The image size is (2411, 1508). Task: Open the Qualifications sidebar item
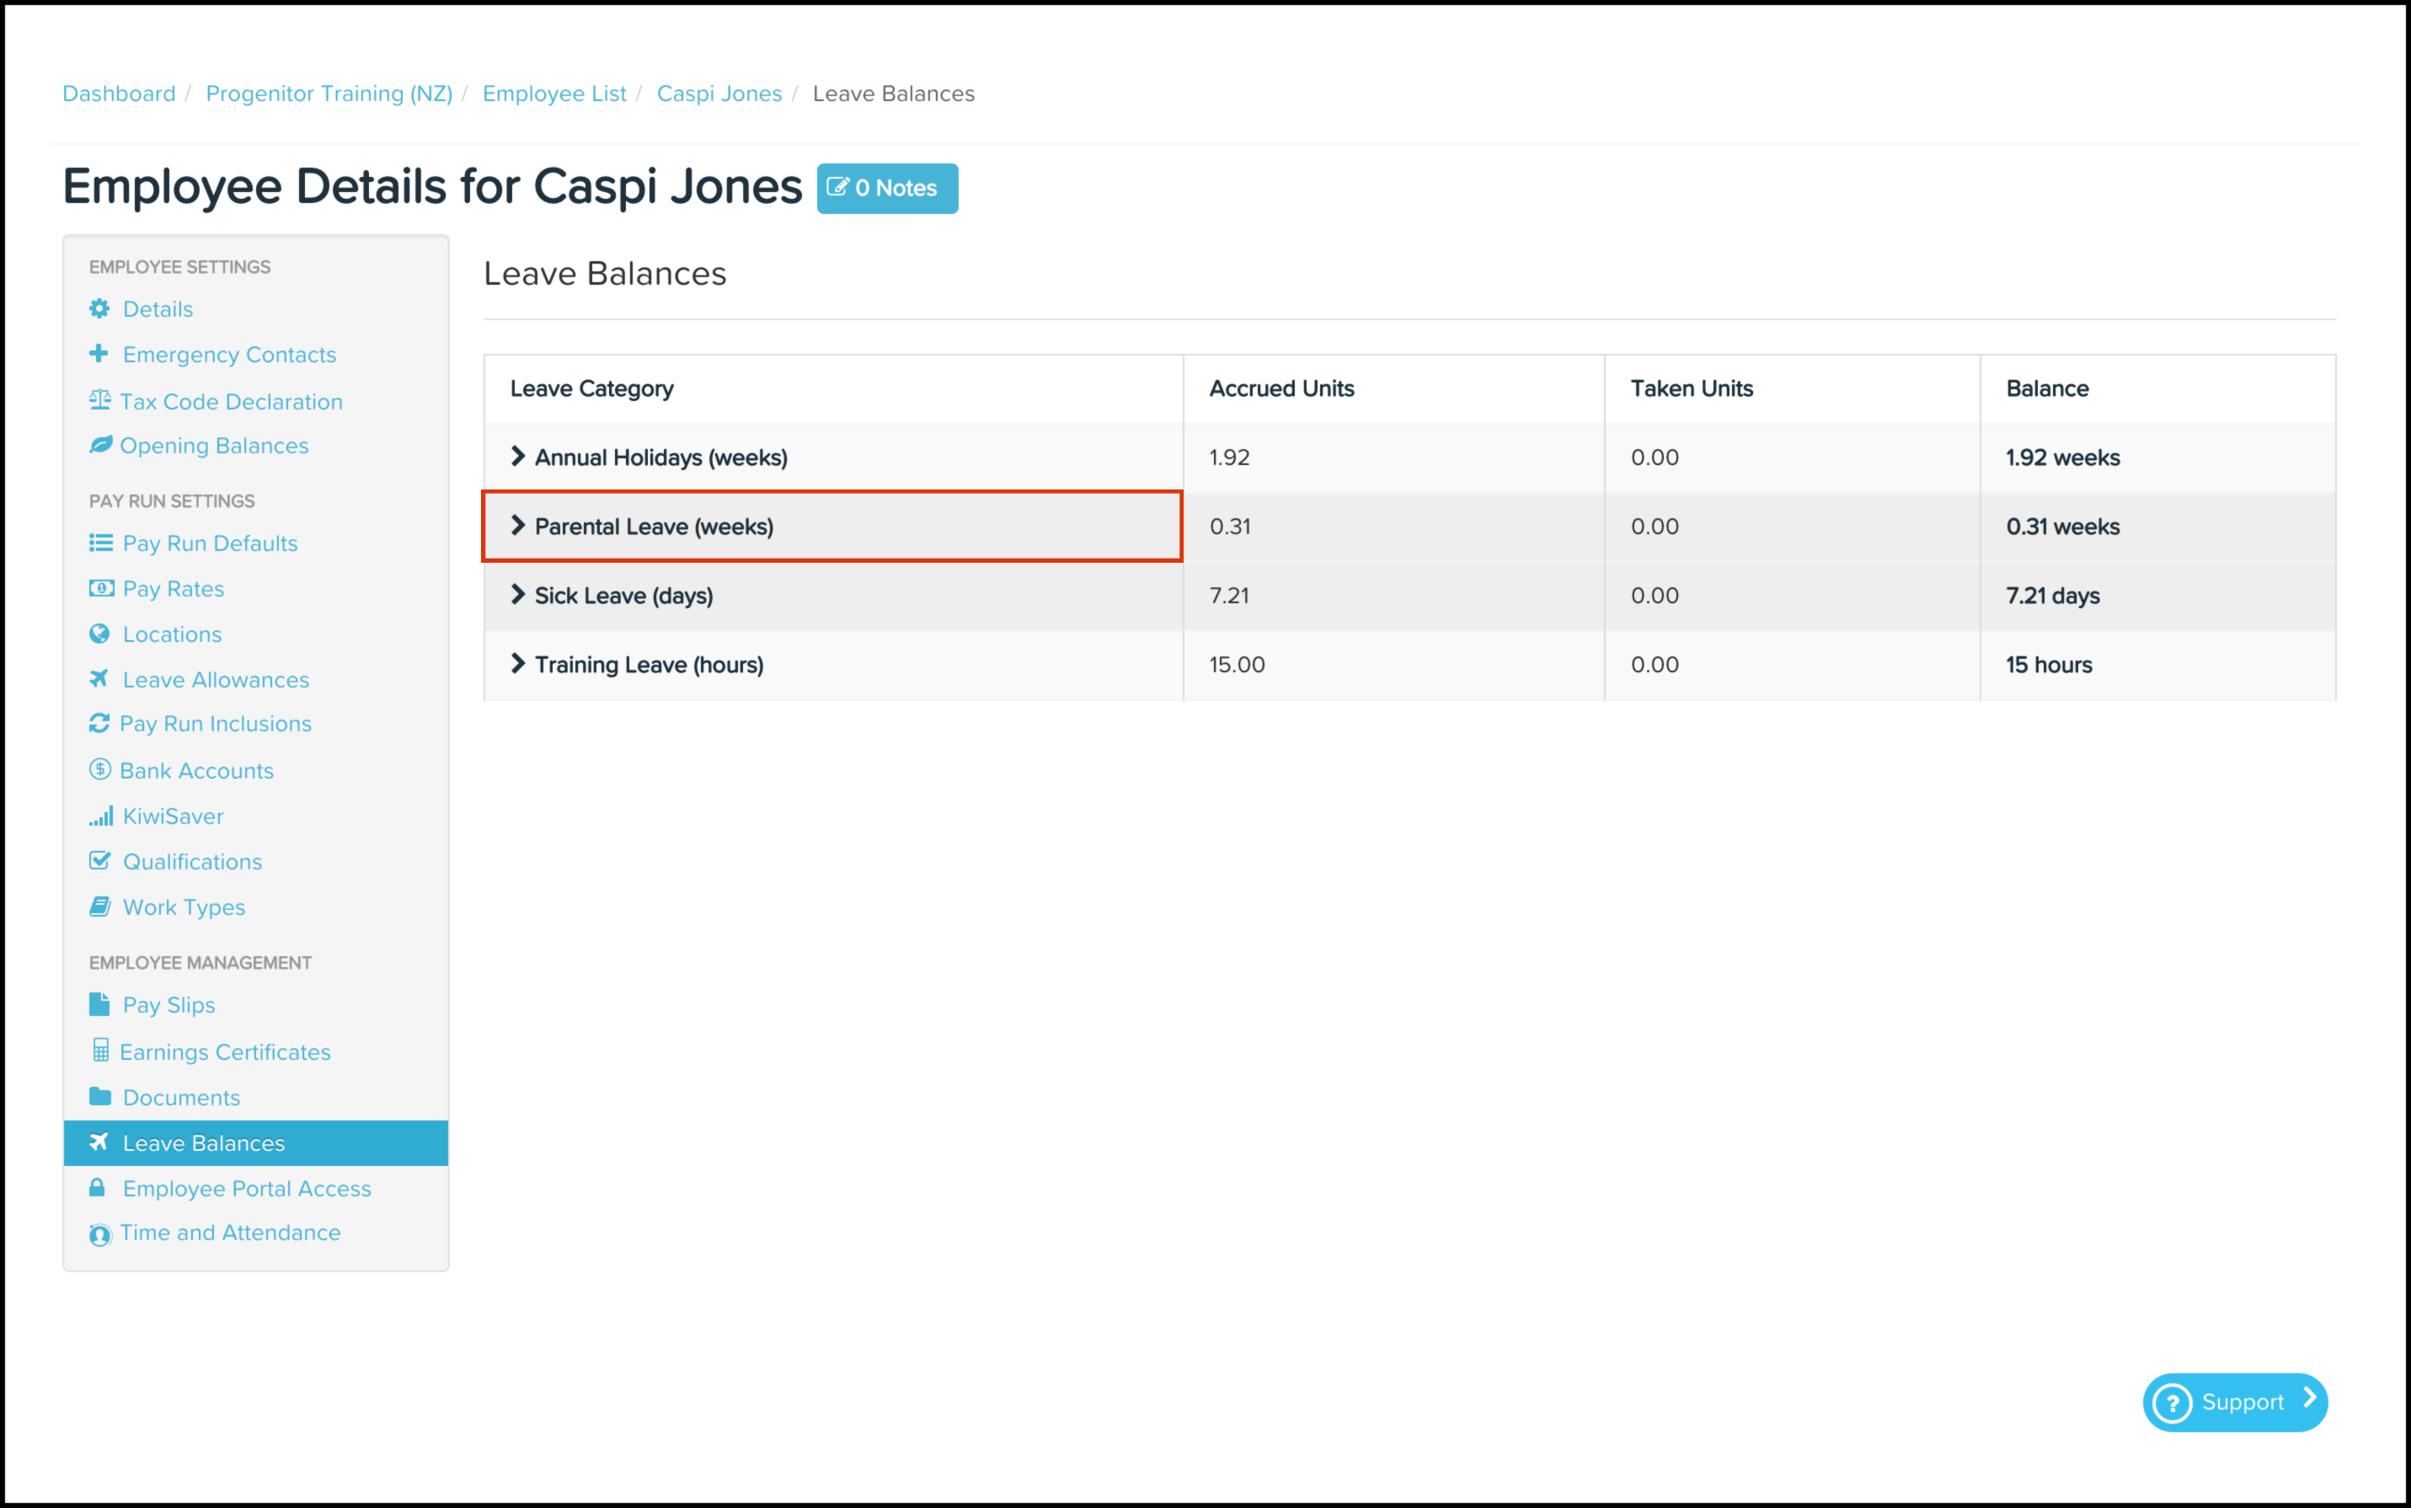[x=192, y=862]
